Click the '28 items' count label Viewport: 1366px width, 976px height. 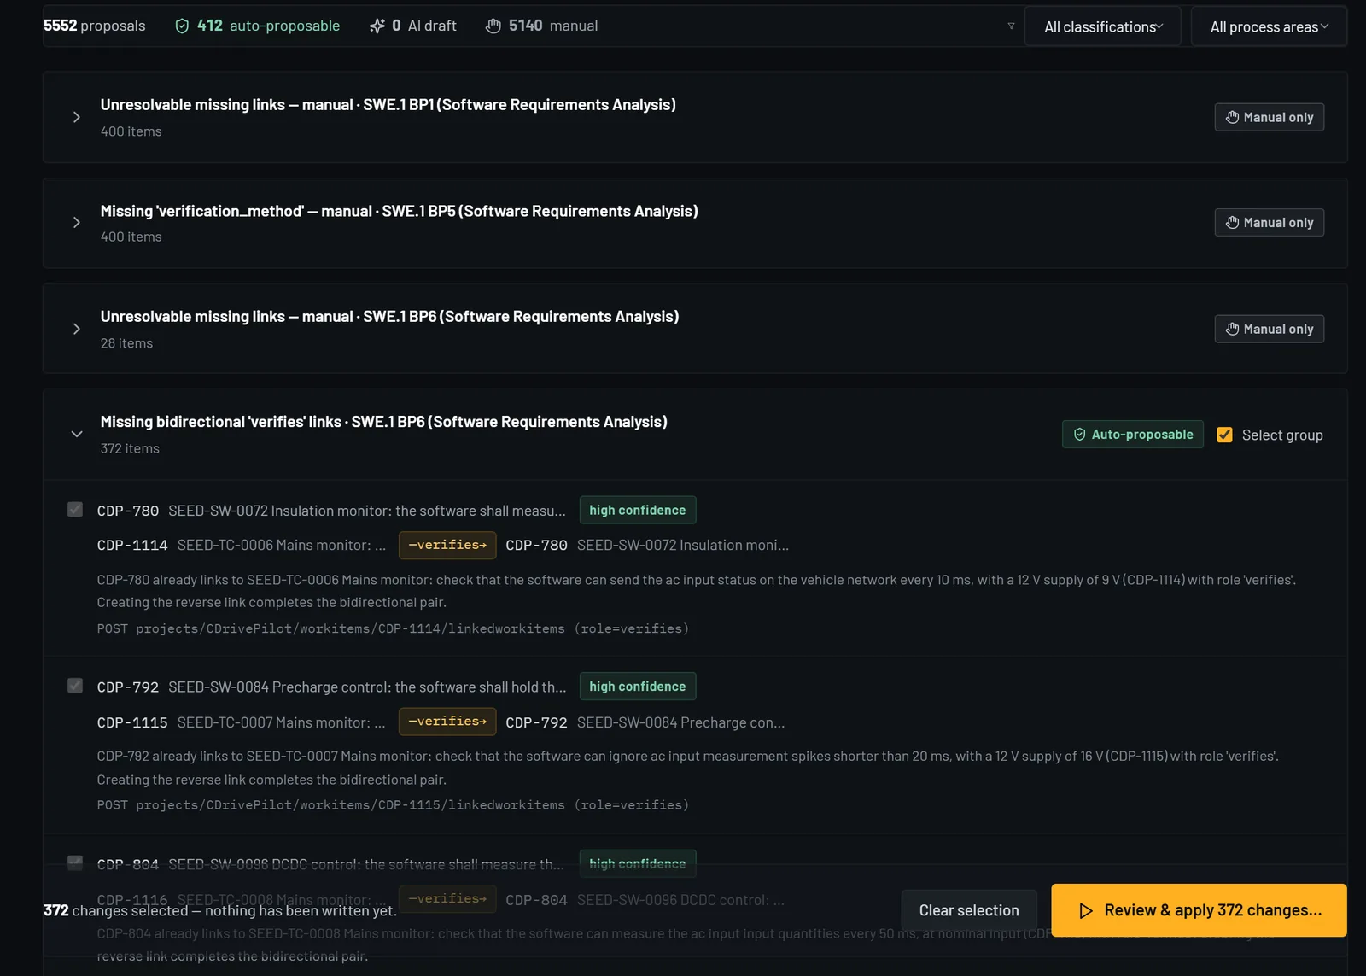click(126, 343)
